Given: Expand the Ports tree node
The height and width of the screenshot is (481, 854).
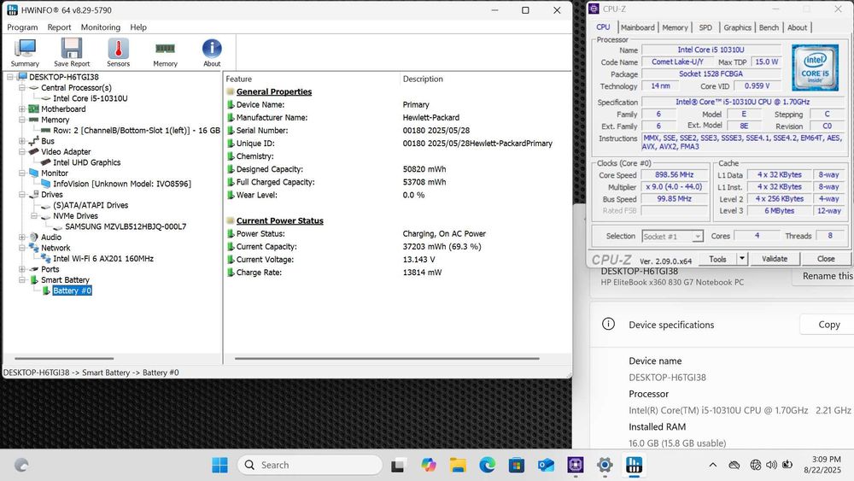Looking at the screenshot, I should tap(22, 269).
